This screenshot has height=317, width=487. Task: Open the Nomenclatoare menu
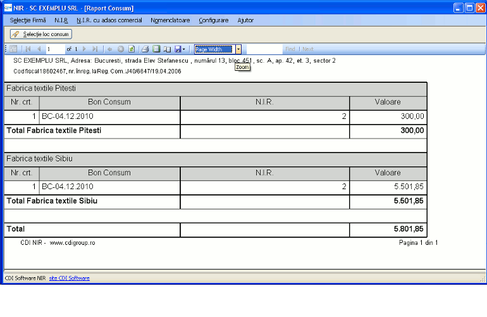(x=170, y=20)
